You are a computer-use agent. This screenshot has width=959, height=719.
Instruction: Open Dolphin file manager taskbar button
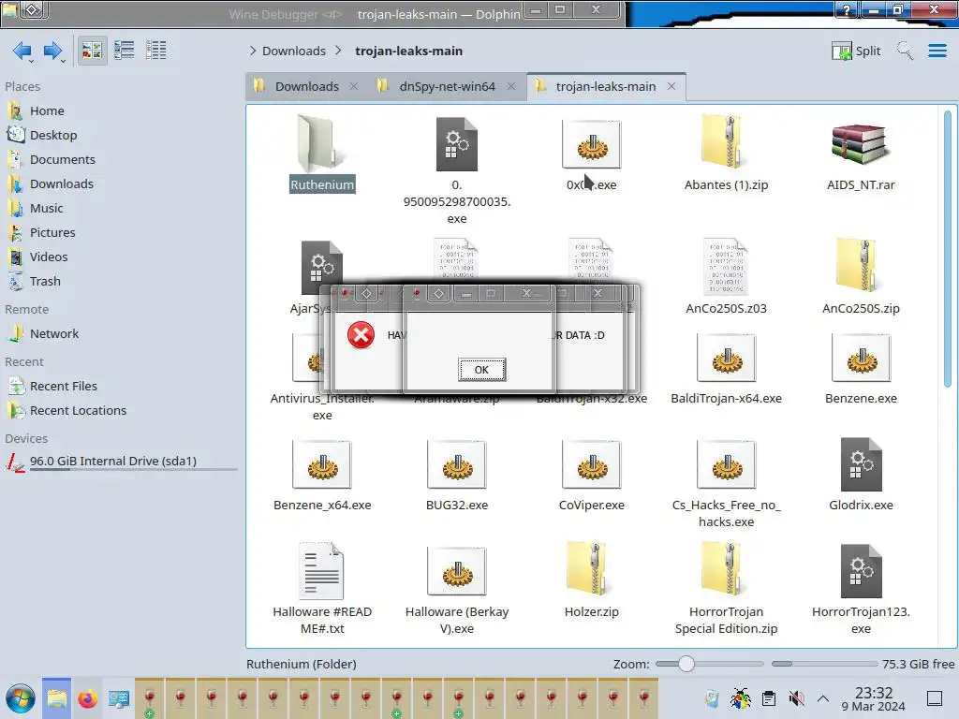pos(56,698)
